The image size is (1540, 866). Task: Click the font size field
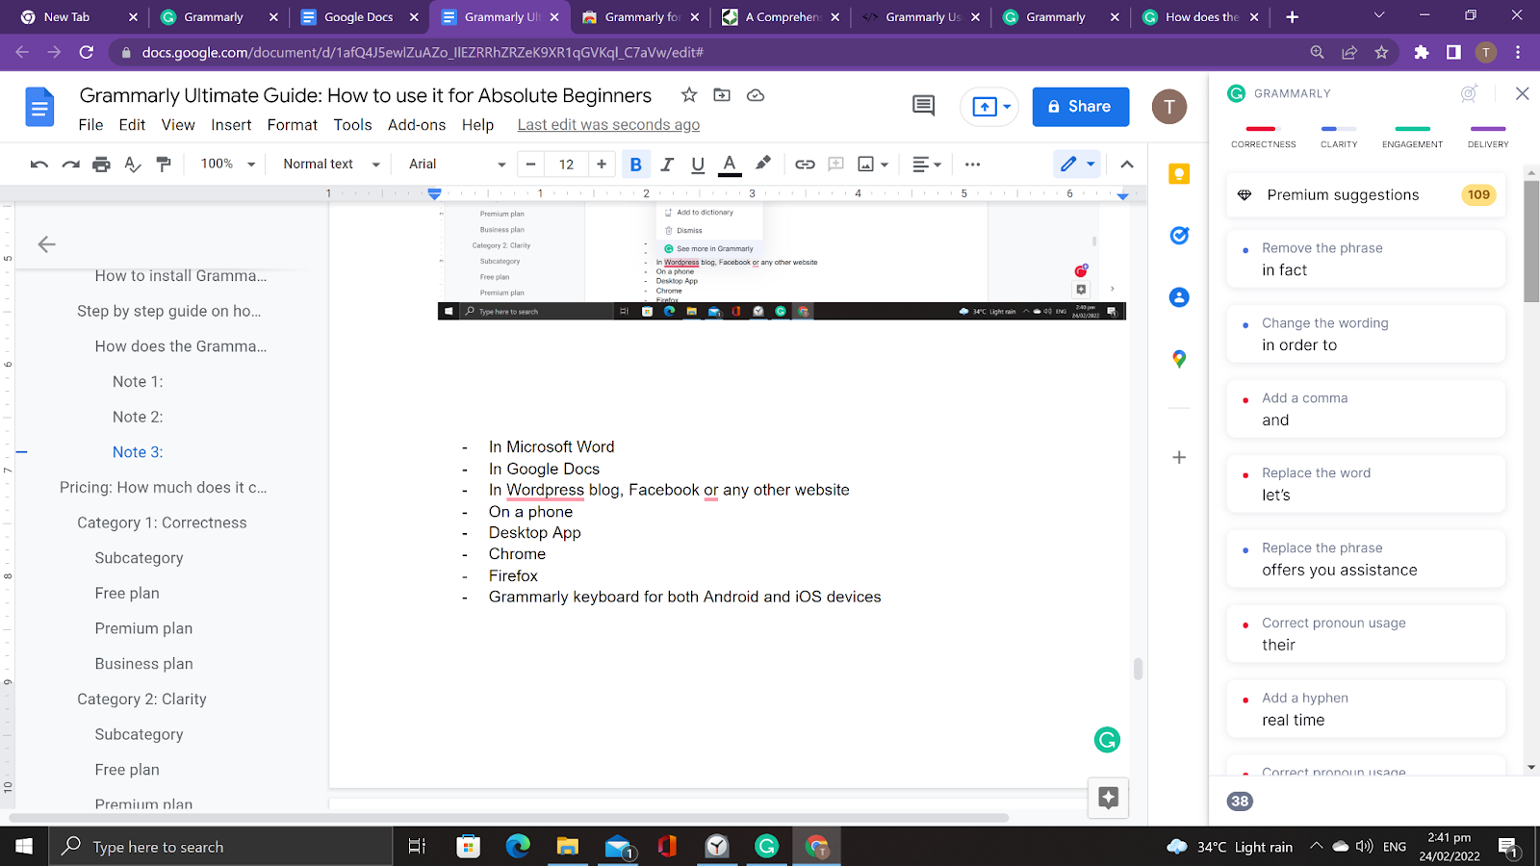(x=566, y=165)
